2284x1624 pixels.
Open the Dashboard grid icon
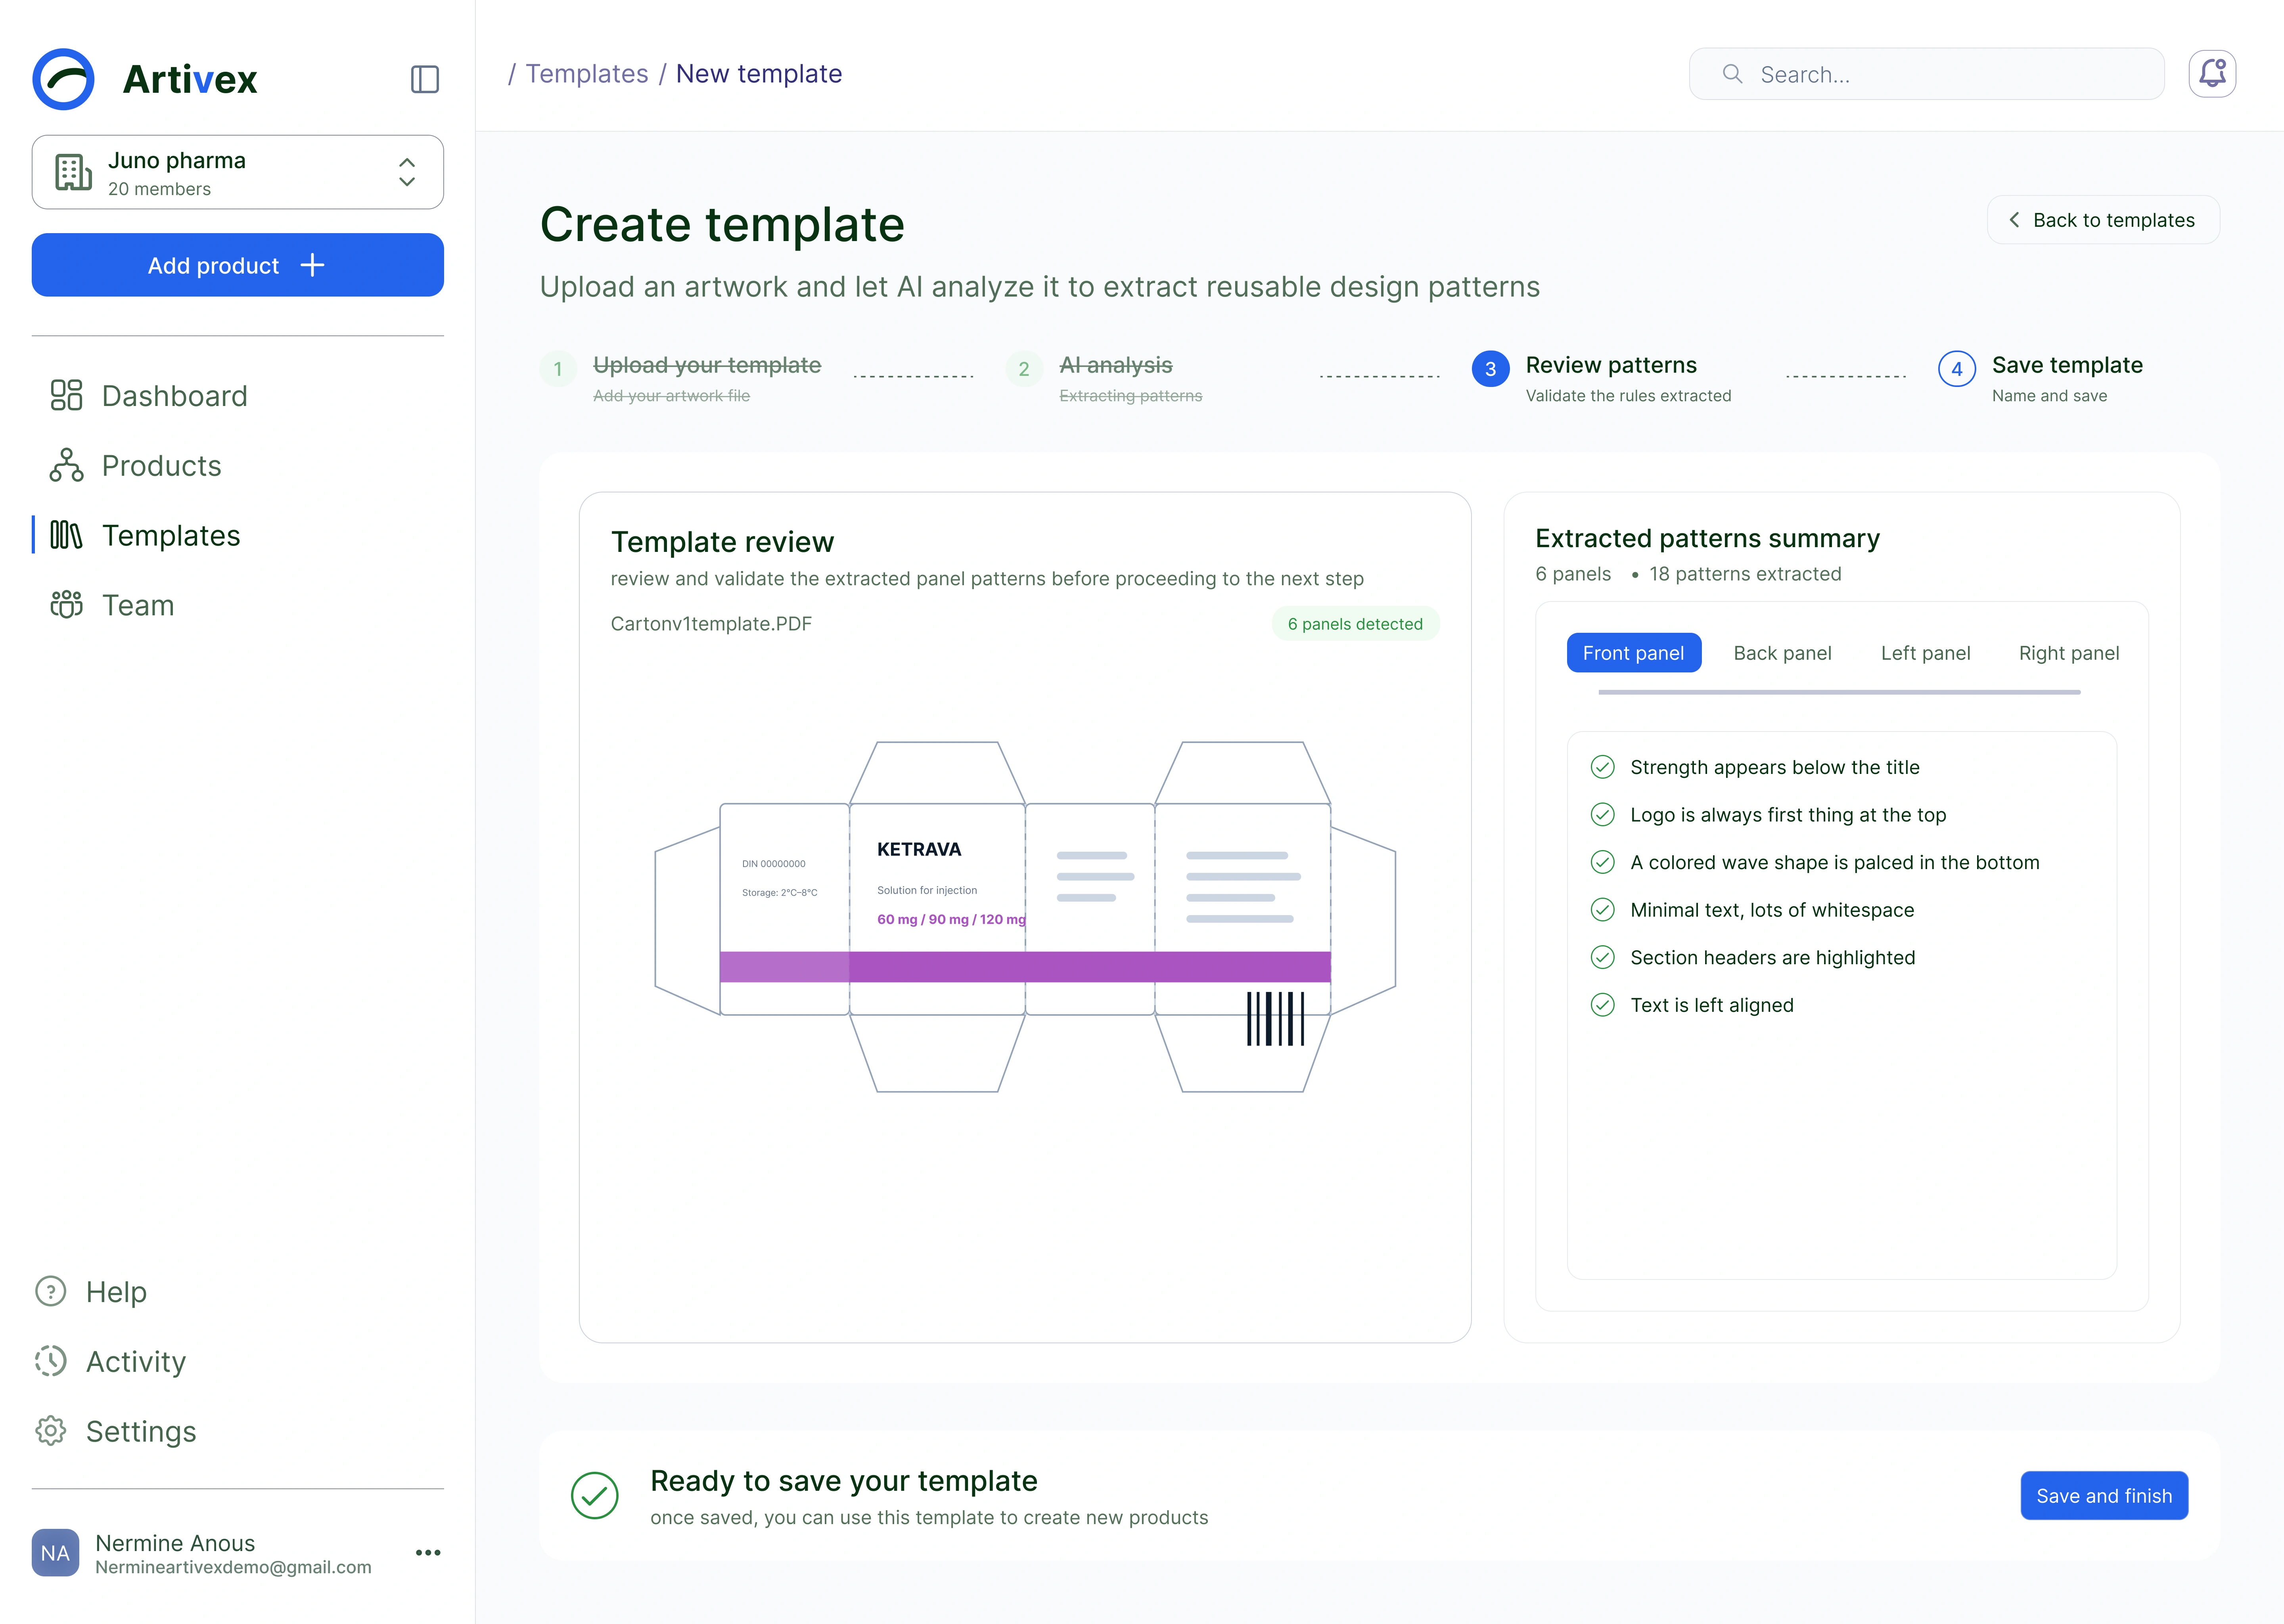tap(66, 395)
